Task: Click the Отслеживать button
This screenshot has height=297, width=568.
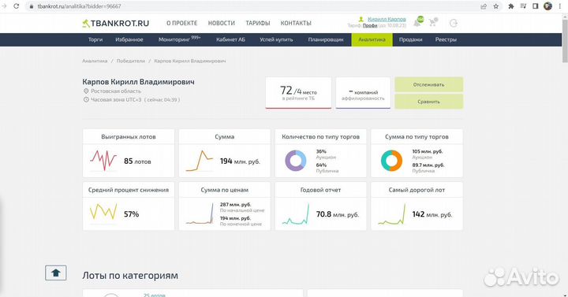Action: coord(429,84)
